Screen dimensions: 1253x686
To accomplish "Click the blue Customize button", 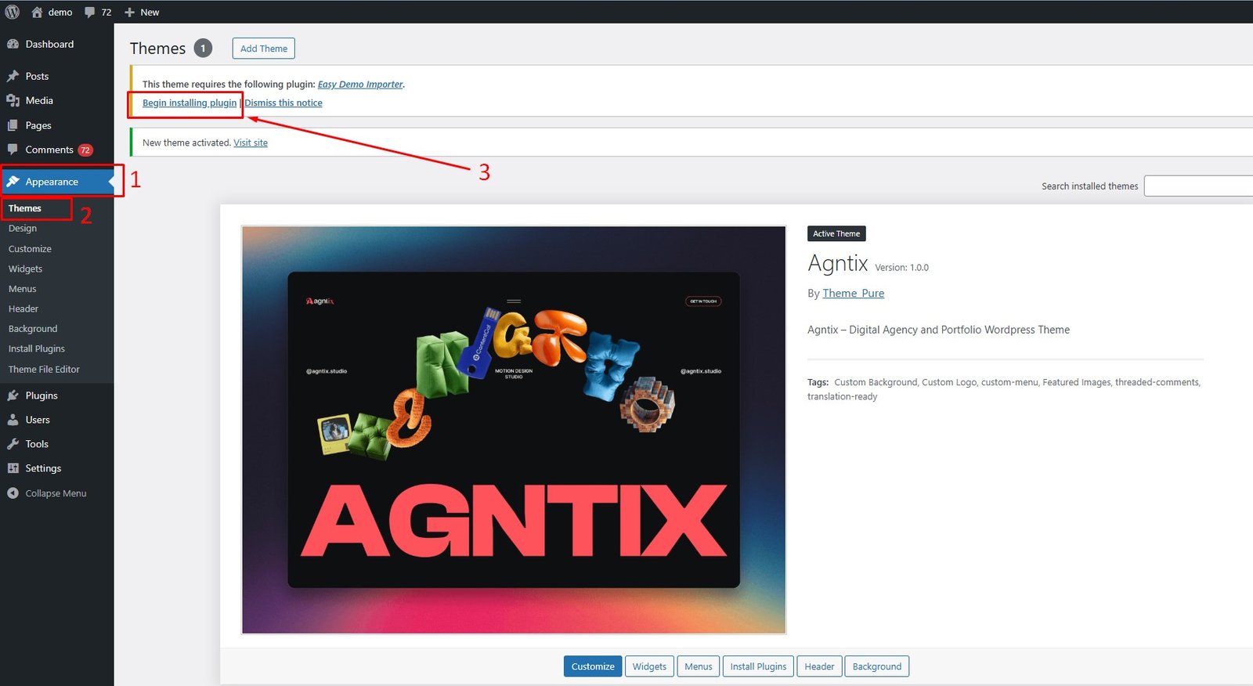I will click(x=593, y=666).
